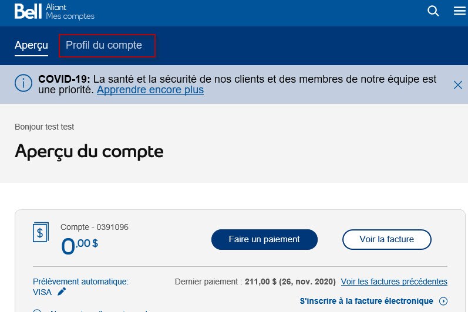Open the search magnifier icon

coord(433,11)
